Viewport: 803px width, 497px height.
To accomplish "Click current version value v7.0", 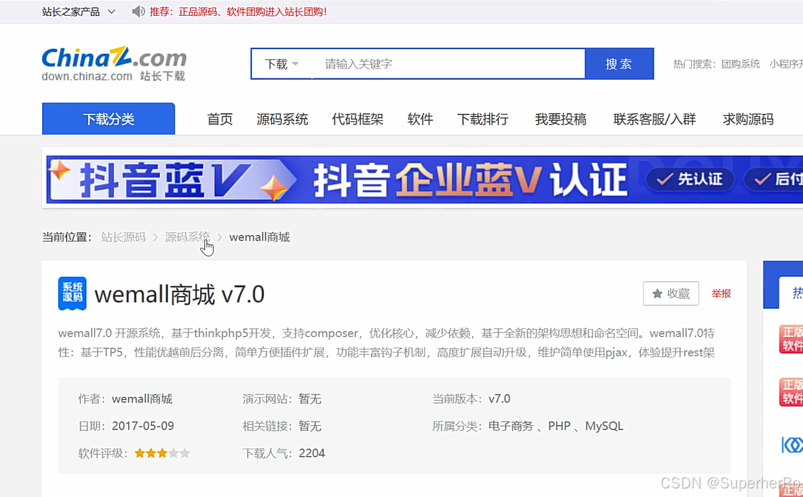I will [x=499, y=399].
